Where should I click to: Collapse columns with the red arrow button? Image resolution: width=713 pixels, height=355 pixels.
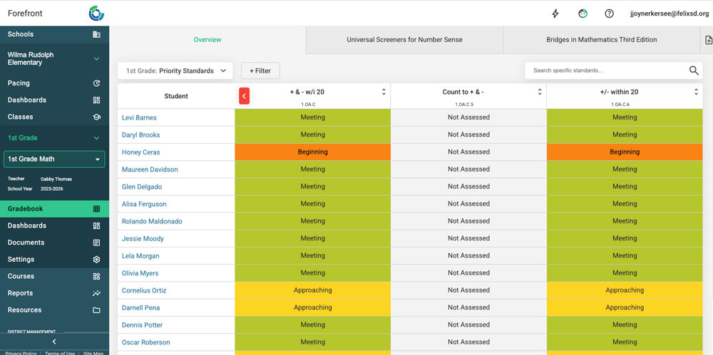point(244,96)
